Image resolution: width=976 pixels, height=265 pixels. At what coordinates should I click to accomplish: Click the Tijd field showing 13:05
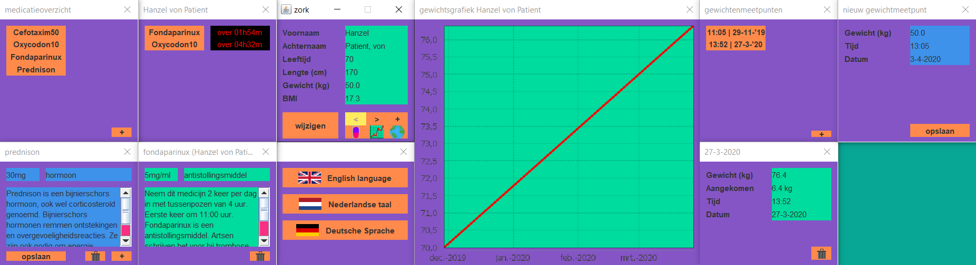940,46
